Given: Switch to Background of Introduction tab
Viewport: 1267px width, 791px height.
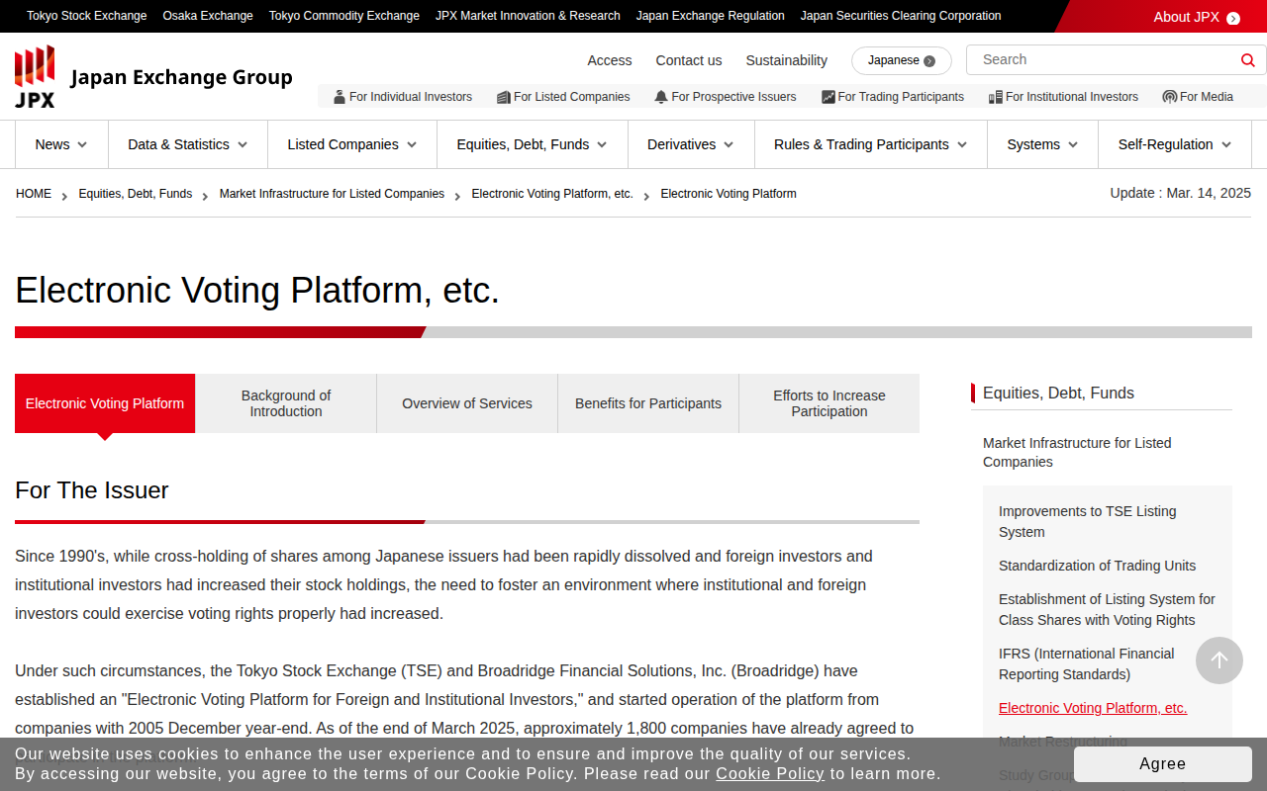Looking at the screenshot, I should (x=286, y=403).
